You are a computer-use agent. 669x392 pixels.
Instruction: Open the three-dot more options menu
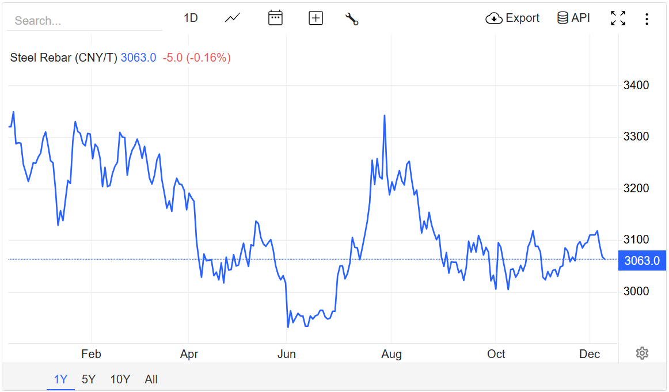(x=647, y=19)
